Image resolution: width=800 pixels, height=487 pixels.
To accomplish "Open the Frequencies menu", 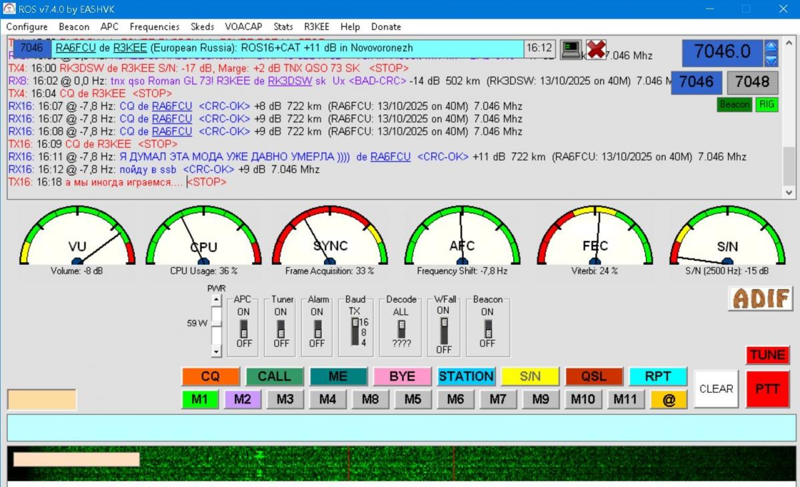I will coord(154,27).
